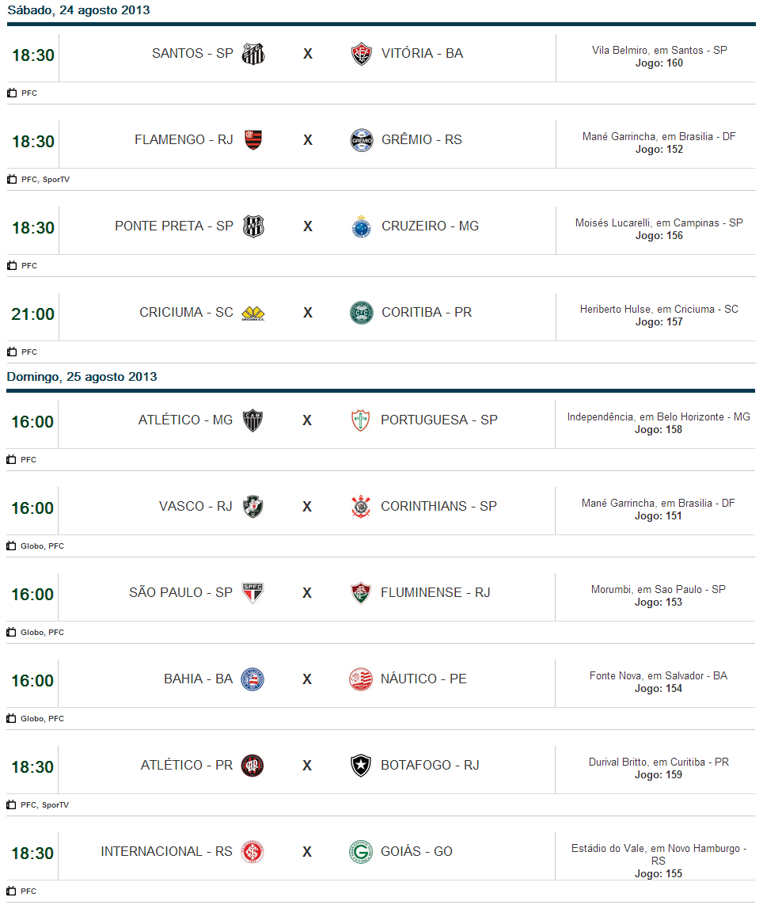Click the Fonte Nova venue text
The width and height of the screenshot is (763, 905).
[658, 676]
